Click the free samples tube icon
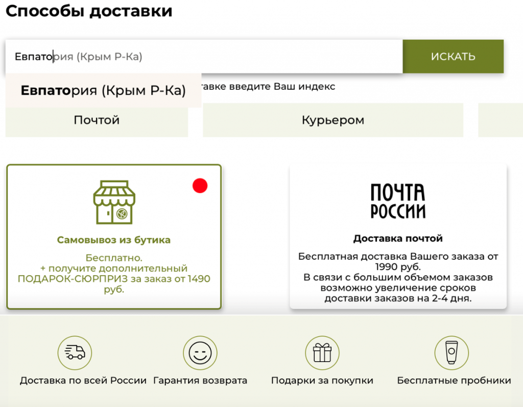The image size is (523, 407). 451,352
